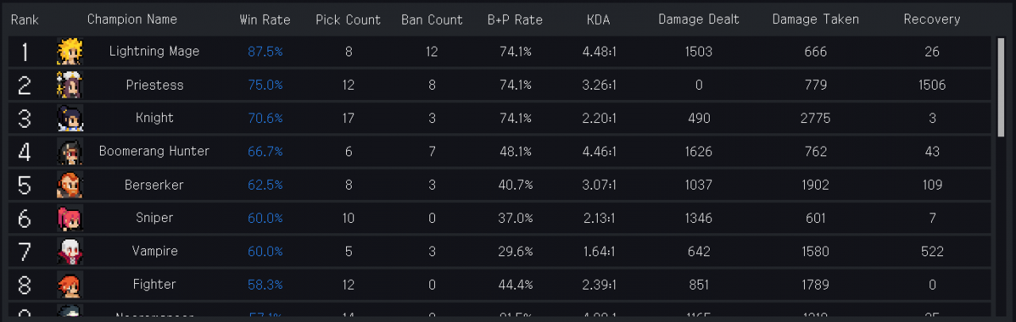Choose the Boomerang Hunter portrait icon

[70, 151]
